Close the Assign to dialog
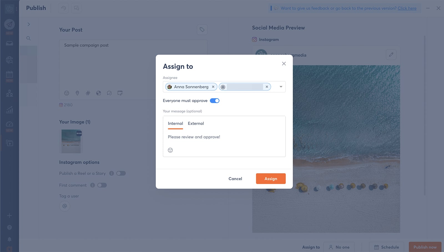 [x=284, y=63]
